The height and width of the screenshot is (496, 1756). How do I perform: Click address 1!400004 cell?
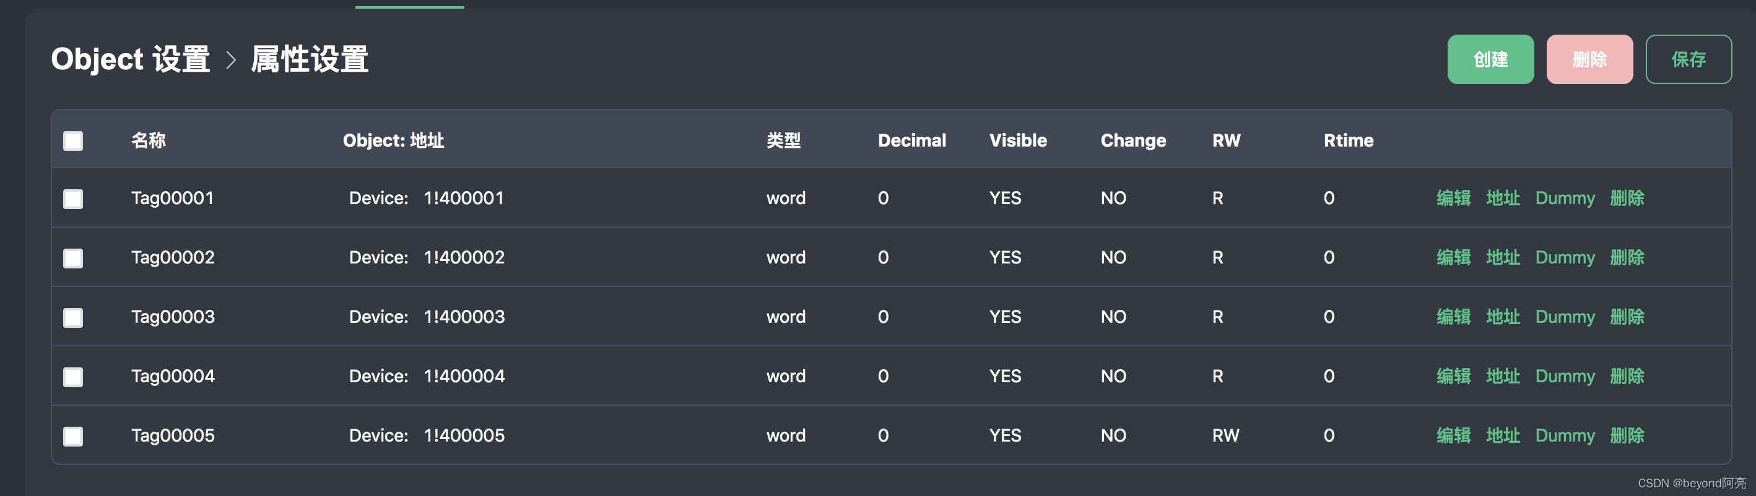[x=464, y=376]
